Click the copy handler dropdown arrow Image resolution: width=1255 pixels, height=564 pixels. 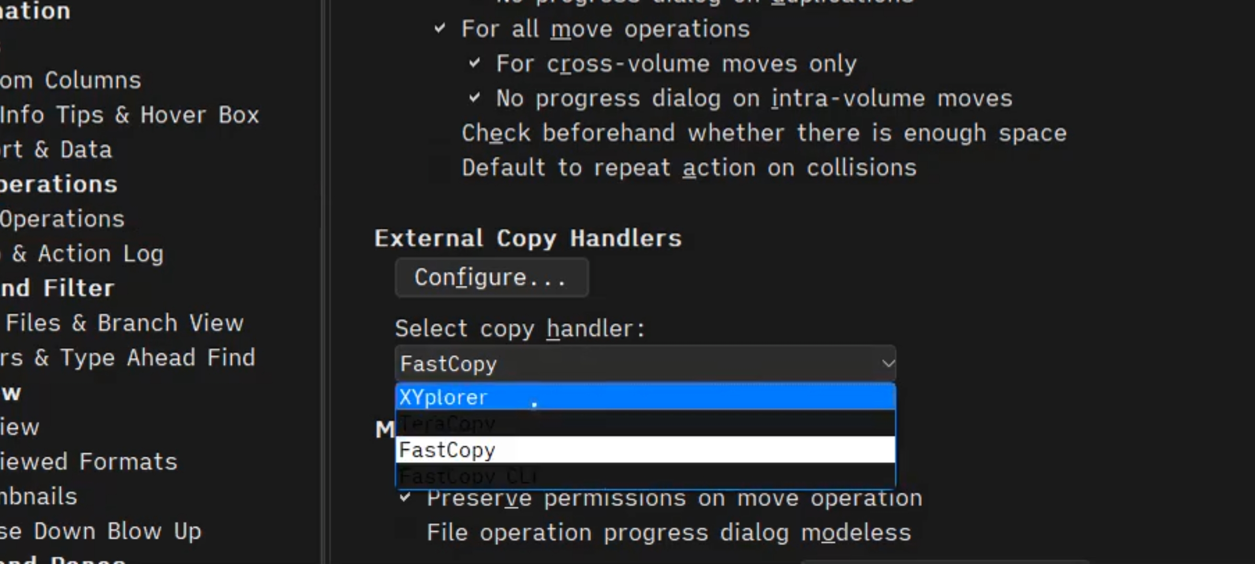coord(887,363)
